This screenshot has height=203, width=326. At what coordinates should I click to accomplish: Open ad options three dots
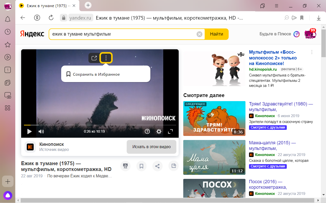point(312,52)
